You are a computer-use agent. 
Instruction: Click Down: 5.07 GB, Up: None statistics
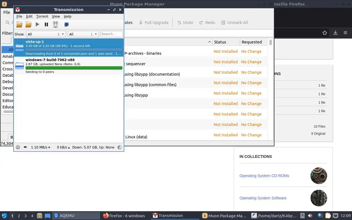point(93,147)
